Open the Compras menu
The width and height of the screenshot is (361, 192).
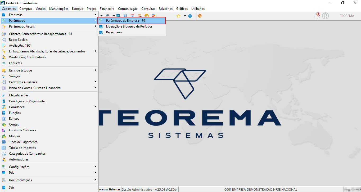click(26, 9)
